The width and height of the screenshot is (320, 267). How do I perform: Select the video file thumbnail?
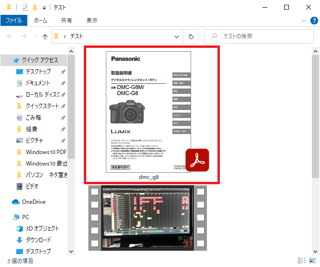pyautogui.click(x=148, y=218)
